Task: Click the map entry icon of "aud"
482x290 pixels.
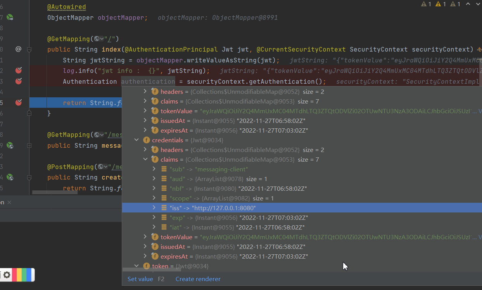Action: [x=164, y=179]
